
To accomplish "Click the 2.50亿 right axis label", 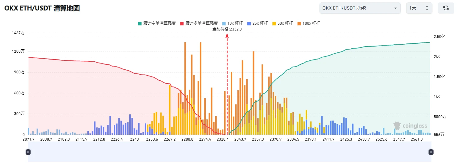I will tap(439, 37).
